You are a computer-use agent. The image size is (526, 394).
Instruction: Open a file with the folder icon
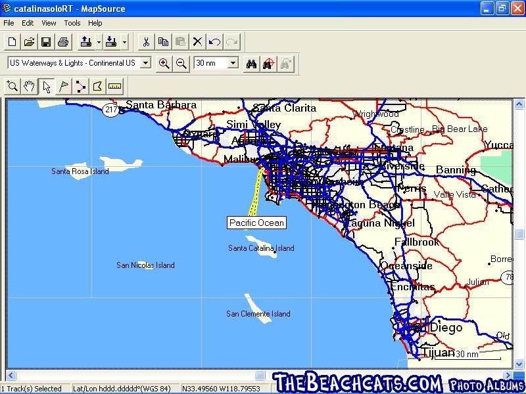click(29, 42)
